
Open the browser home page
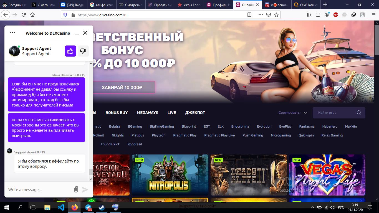point(32,15)
